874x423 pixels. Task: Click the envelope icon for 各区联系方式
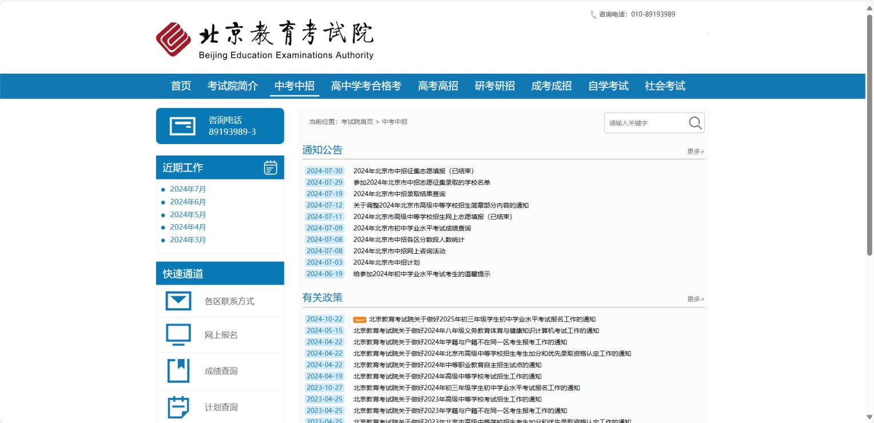click(x=178, y=301)
